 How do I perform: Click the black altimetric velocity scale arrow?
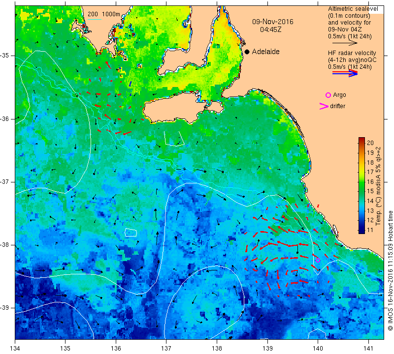[x=345, y=43]
